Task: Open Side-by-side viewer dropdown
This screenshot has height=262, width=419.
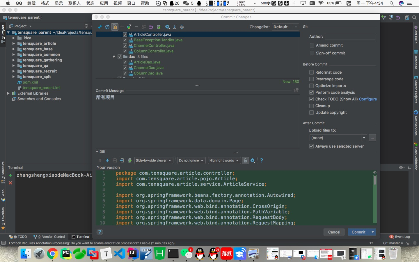Action: (x=154, y=160)
